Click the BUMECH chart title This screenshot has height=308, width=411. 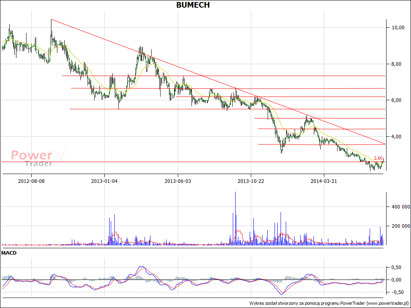pyautogui.click(x=193, y=5)
